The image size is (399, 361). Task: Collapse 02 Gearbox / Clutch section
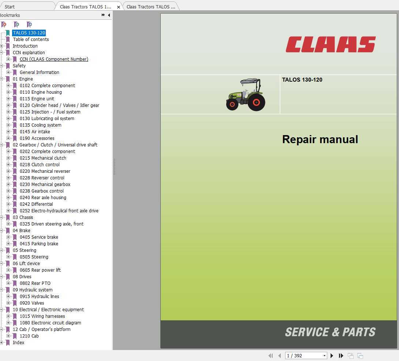[x=1, y=145]
